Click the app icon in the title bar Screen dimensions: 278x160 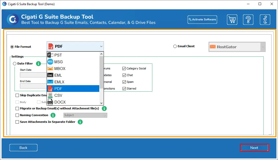4,4
